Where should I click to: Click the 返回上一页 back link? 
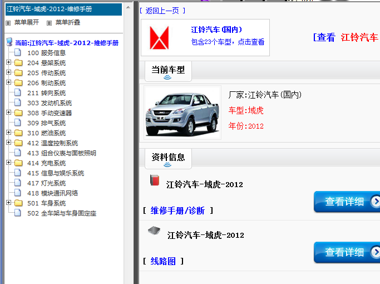[x=162, y=11]
